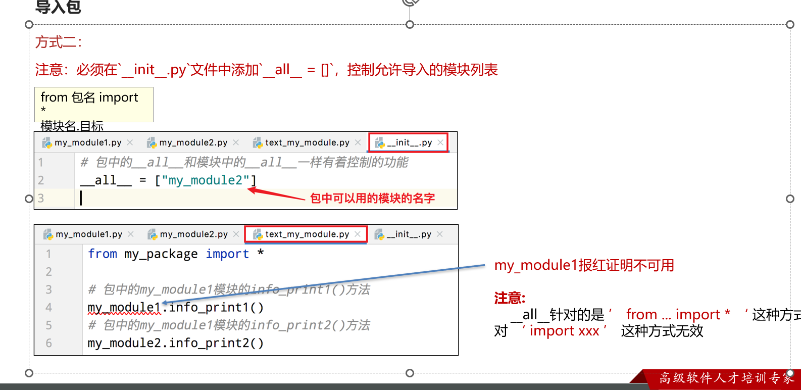The image size is (801, 390).
Task: Close my_module2.py tab in lower code screenshot
Action: tap(236, 234)
